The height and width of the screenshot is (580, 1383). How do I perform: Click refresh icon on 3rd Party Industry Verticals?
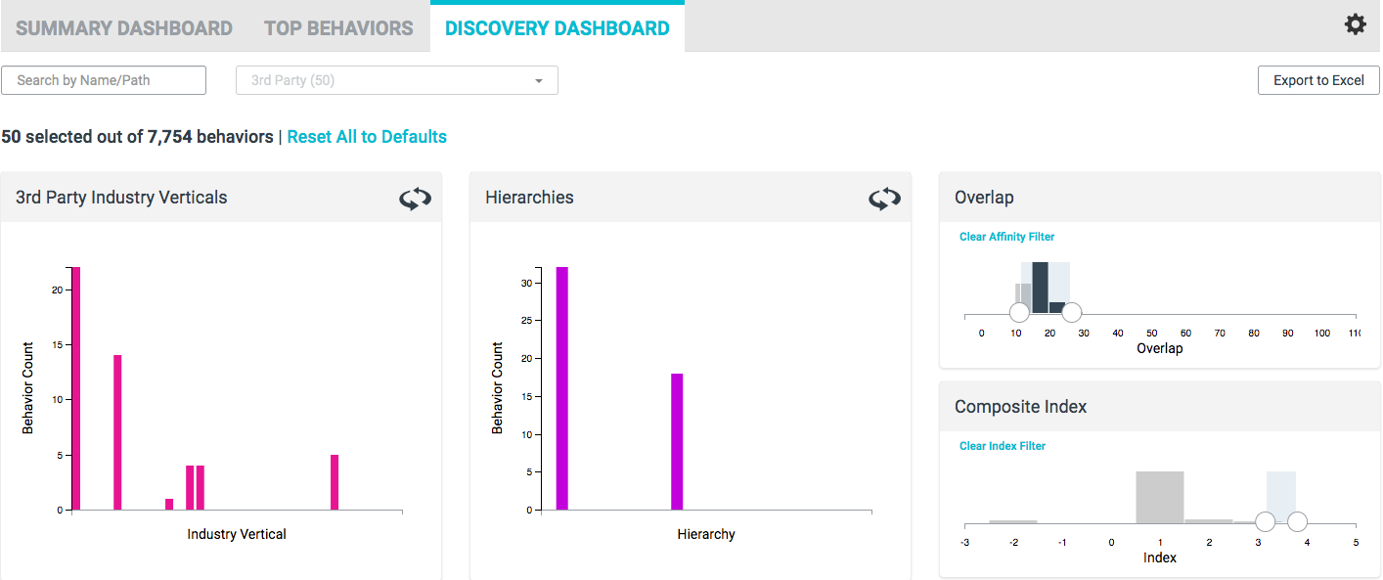point(415,199)
